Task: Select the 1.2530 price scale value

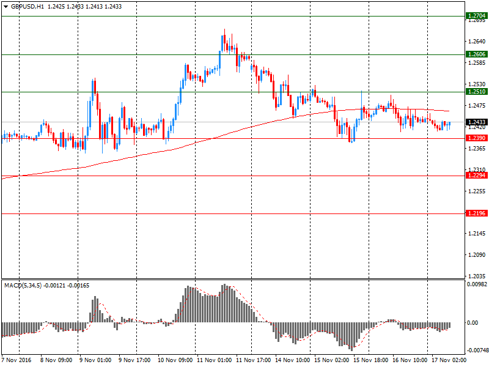Action: tap(477, 84)
